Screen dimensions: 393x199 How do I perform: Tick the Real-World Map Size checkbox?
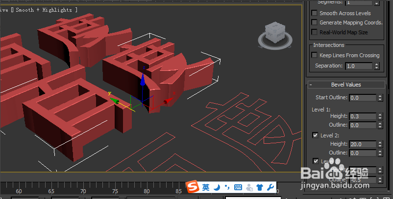click(314, 32)
